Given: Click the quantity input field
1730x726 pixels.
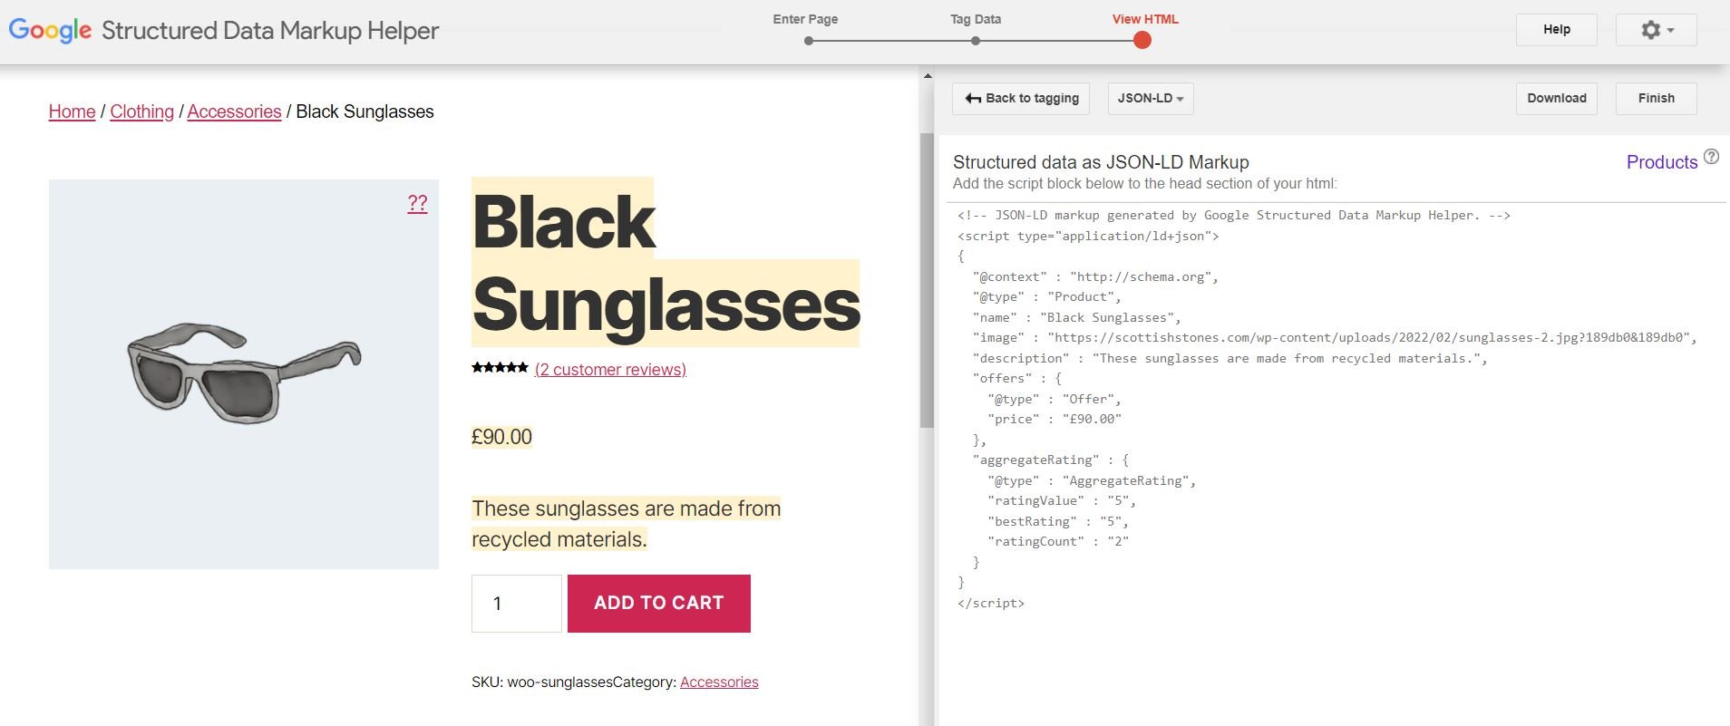Looking at the screenshot, I should (517, 604).
